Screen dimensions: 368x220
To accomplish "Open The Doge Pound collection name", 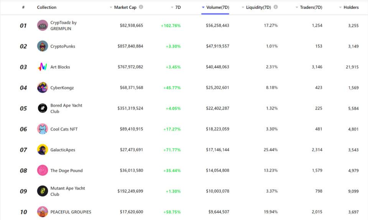I will pyautogui.click(x=66, y=170).
